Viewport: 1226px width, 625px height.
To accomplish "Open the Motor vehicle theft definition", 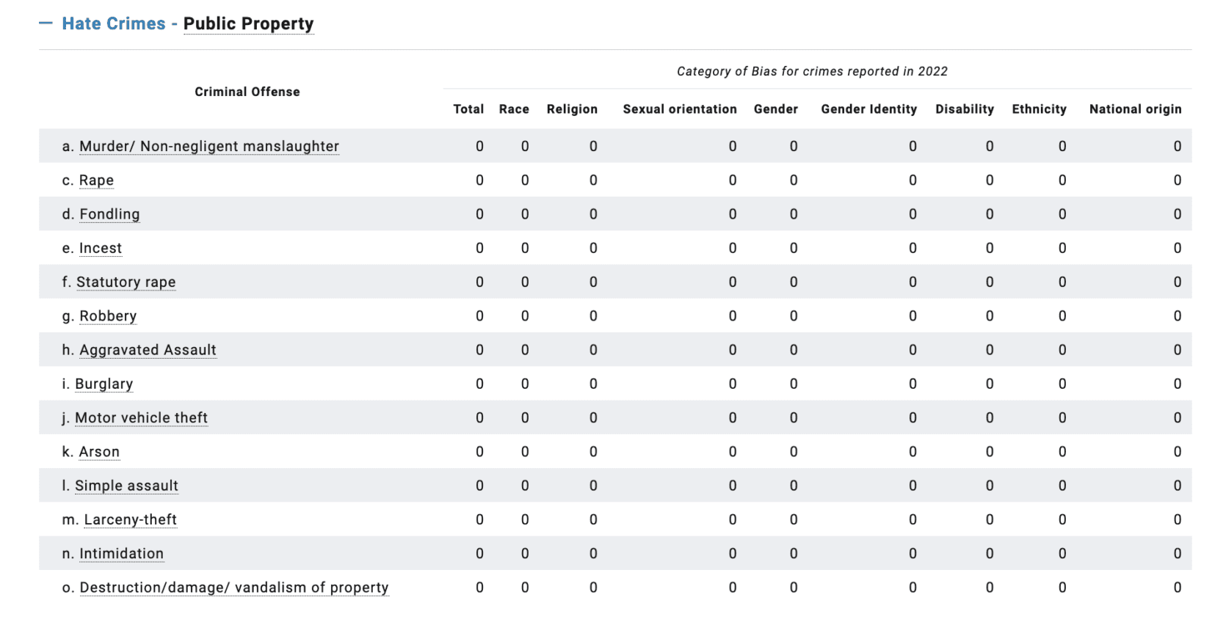I will 141,418.
